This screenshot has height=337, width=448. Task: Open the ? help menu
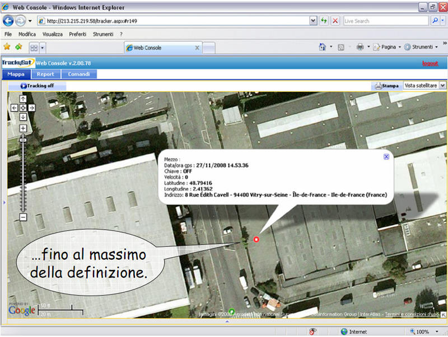click(x=121, y=34)
